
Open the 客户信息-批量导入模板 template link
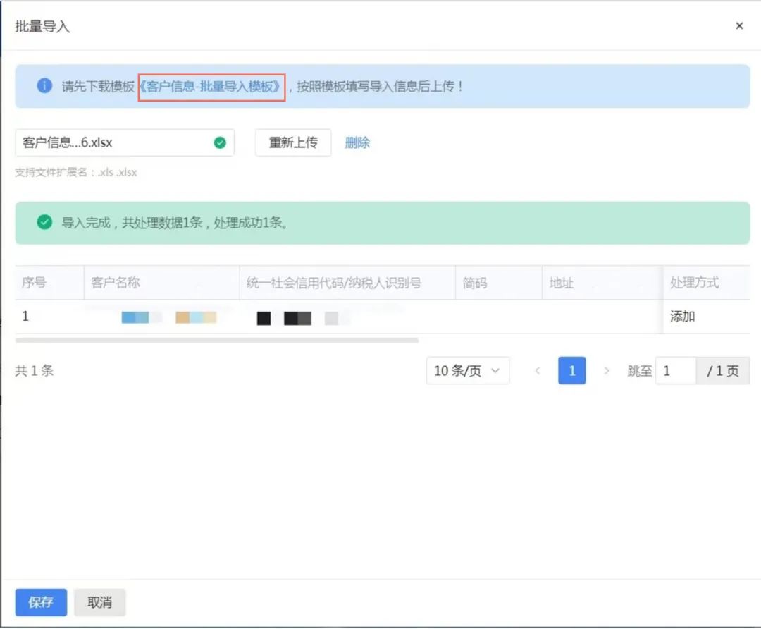[x=211, y=87]
